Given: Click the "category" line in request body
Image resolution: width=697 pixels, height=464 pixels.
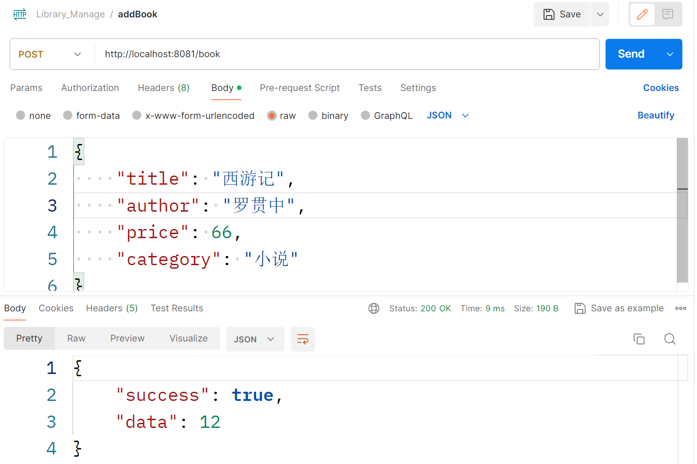Looking at the screenshot, I should point(375,260).
